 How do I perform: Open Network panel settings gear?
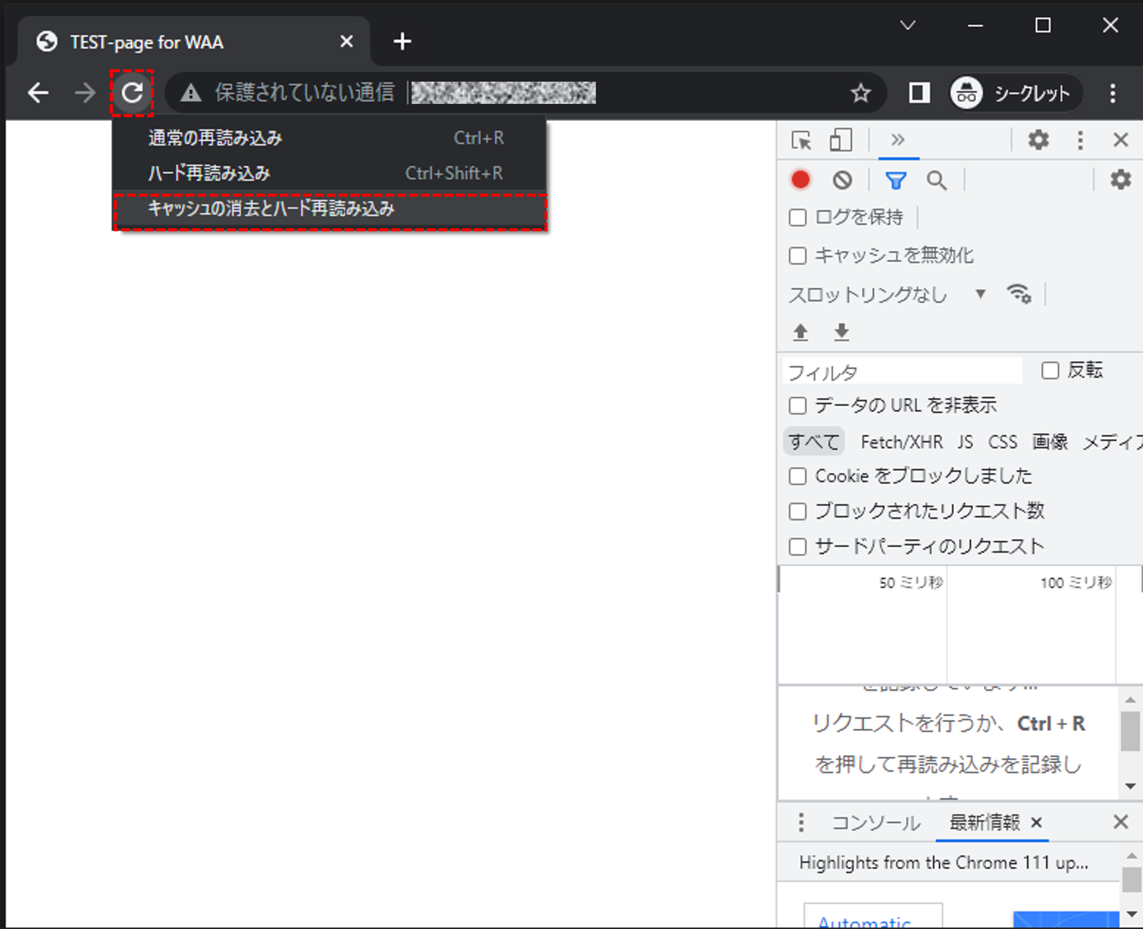coord(1120,179)
